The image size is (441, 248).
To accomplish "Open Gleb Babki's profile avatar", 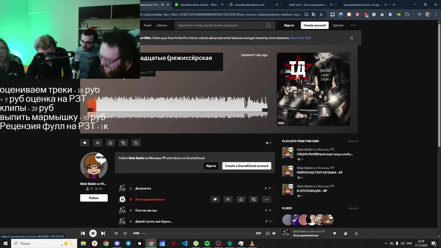I will pyautogui.click(x=94, y=166).
